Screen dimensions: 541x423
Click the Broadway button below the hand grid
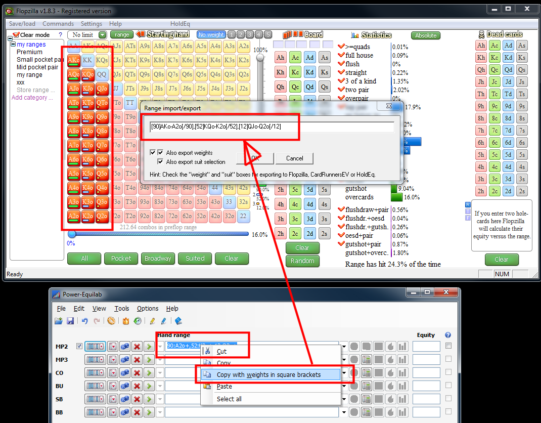(x=158, y=258)
